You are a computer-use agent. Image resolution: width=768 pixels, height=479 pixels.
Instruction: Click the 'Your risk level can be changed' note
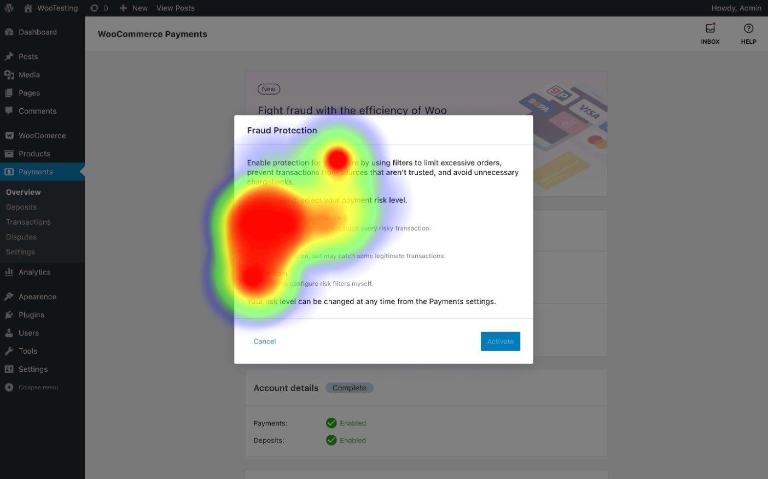[372, 301]
